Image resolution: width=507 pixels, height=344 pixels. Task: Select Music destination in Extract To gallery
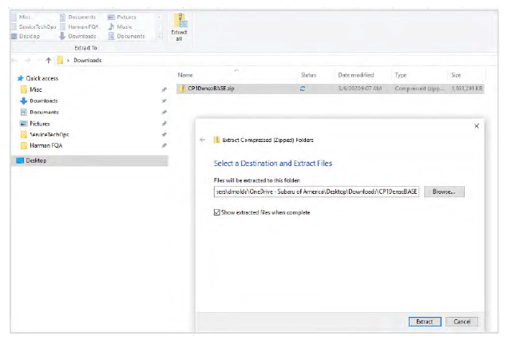click(x=118, y=26)
